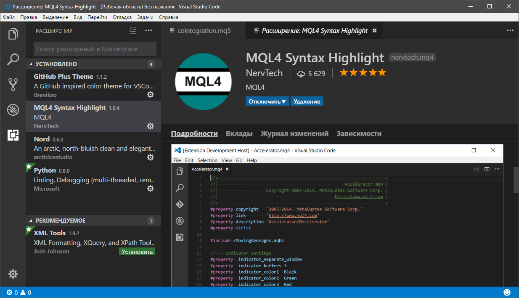This screenshot has width=519, height=298.
Task: Open the Перейти menu
Action: tap(98, 17)
